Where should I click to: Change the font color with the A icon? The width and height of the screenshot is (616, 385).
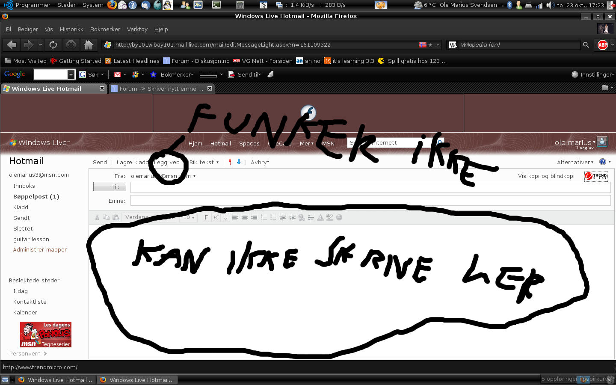[320, 217]
